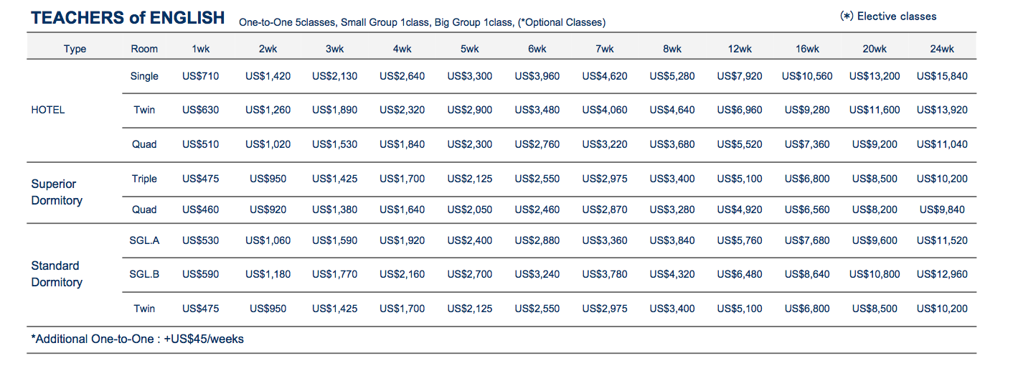Click Hotel Twin 4wk price US$2,320
The image size is (1013, 366).
click(x=402, y=110)
